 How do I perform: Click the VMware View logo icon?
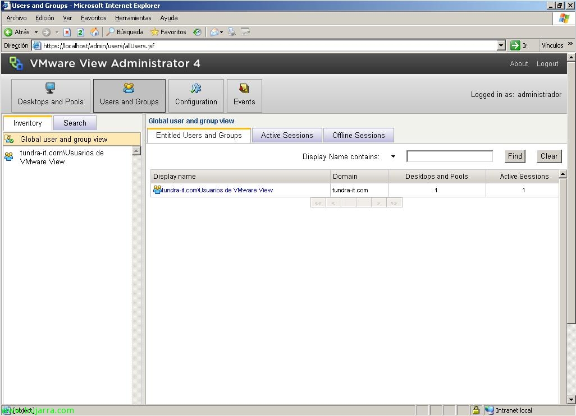[x=16, y=63]
